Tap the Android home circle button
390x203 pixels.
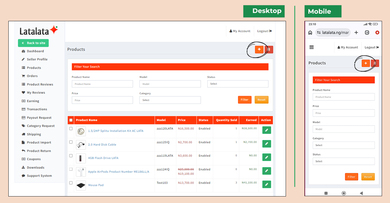pyautogui.click(x=344, y=193)
